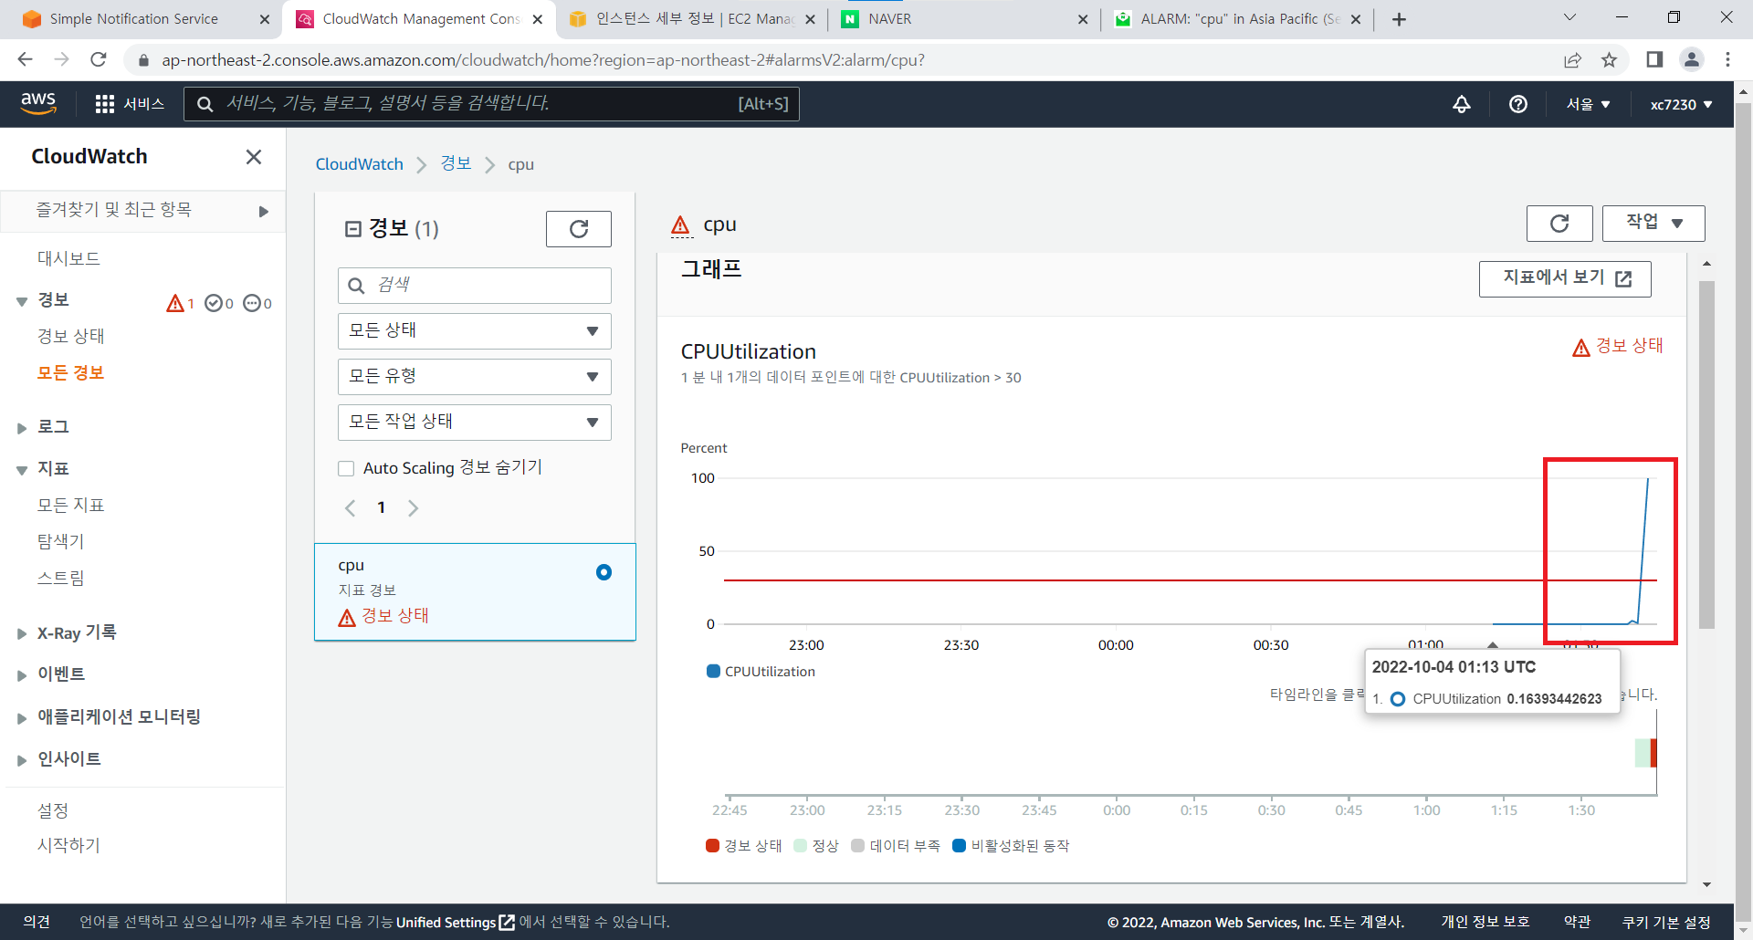Image resolution: width=1753 pixels, height=940 pixels.
Task: Expand the Insights section in sidebar
Action: (22, 760)
